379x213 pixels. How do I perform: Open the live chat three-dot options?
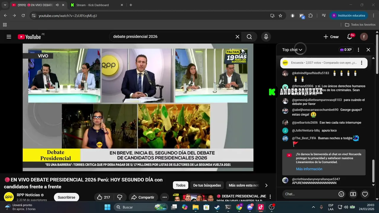tap(358, 50)
